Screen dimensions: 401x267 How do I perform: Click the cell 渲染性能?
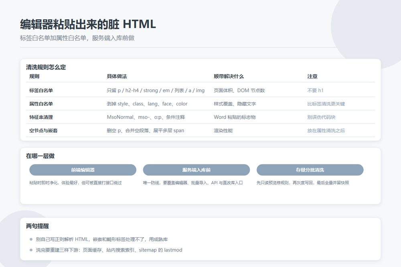[x=223, y=130]
